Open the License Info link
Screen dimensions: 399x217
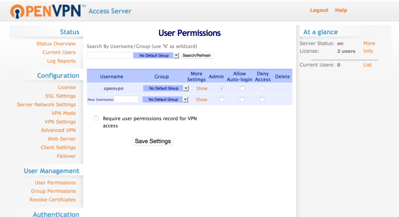[368, 51]
